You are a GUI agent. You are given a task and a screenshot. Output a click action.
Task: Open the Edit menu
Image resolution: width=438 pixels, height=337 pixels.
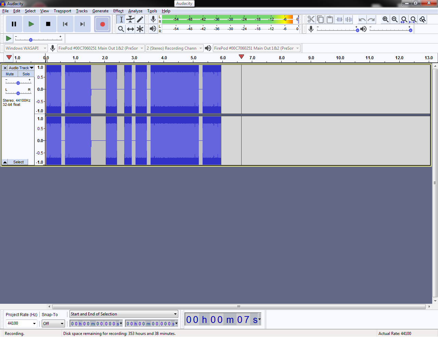(x=17, y=11)
